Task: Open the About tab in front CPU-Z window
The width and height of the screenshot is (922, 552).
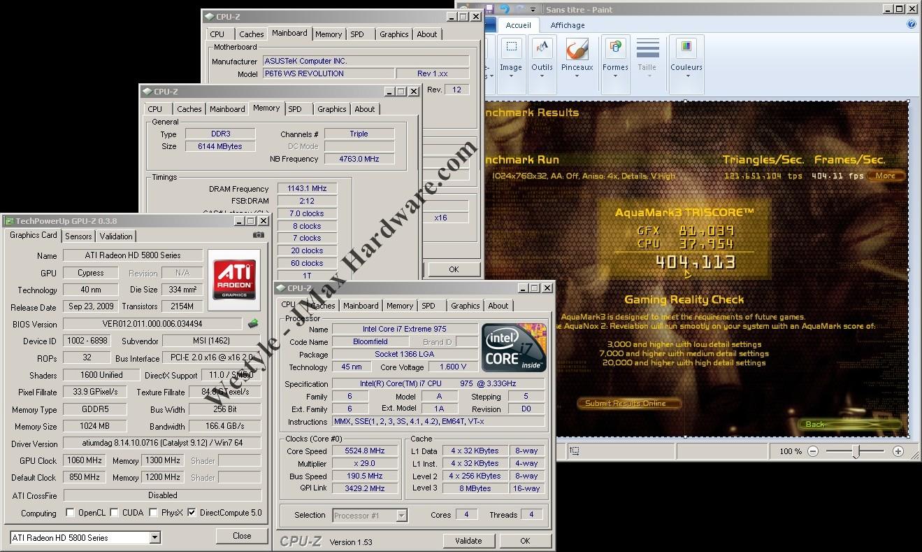Action: (498, 306)
